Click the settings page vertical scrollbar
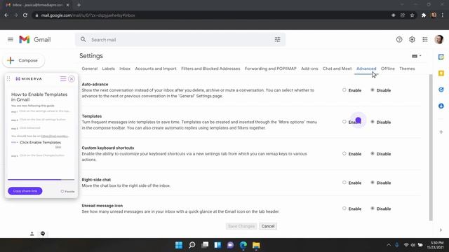The width and height of the screenshot is (449, 252). [431, 147]
